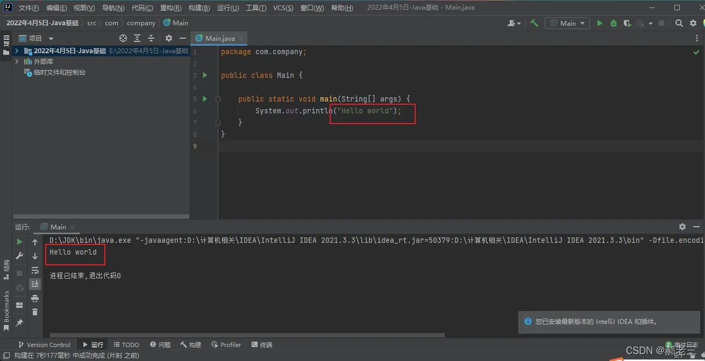Image resolution: width=705 pixels, height=361 pixels.
Task: Expand all in the Project panel
Action: click(x=137, y=38)
